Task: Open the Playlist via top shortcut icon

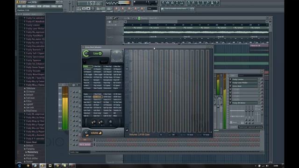Action: point(163,3)
